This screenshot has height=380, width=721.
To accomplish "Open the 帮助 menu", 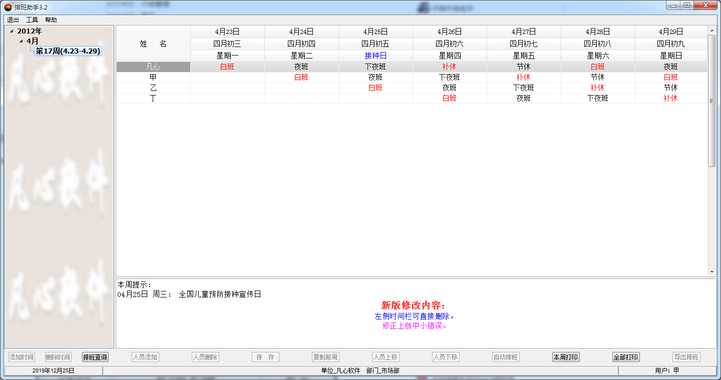I will coord(51,20).
